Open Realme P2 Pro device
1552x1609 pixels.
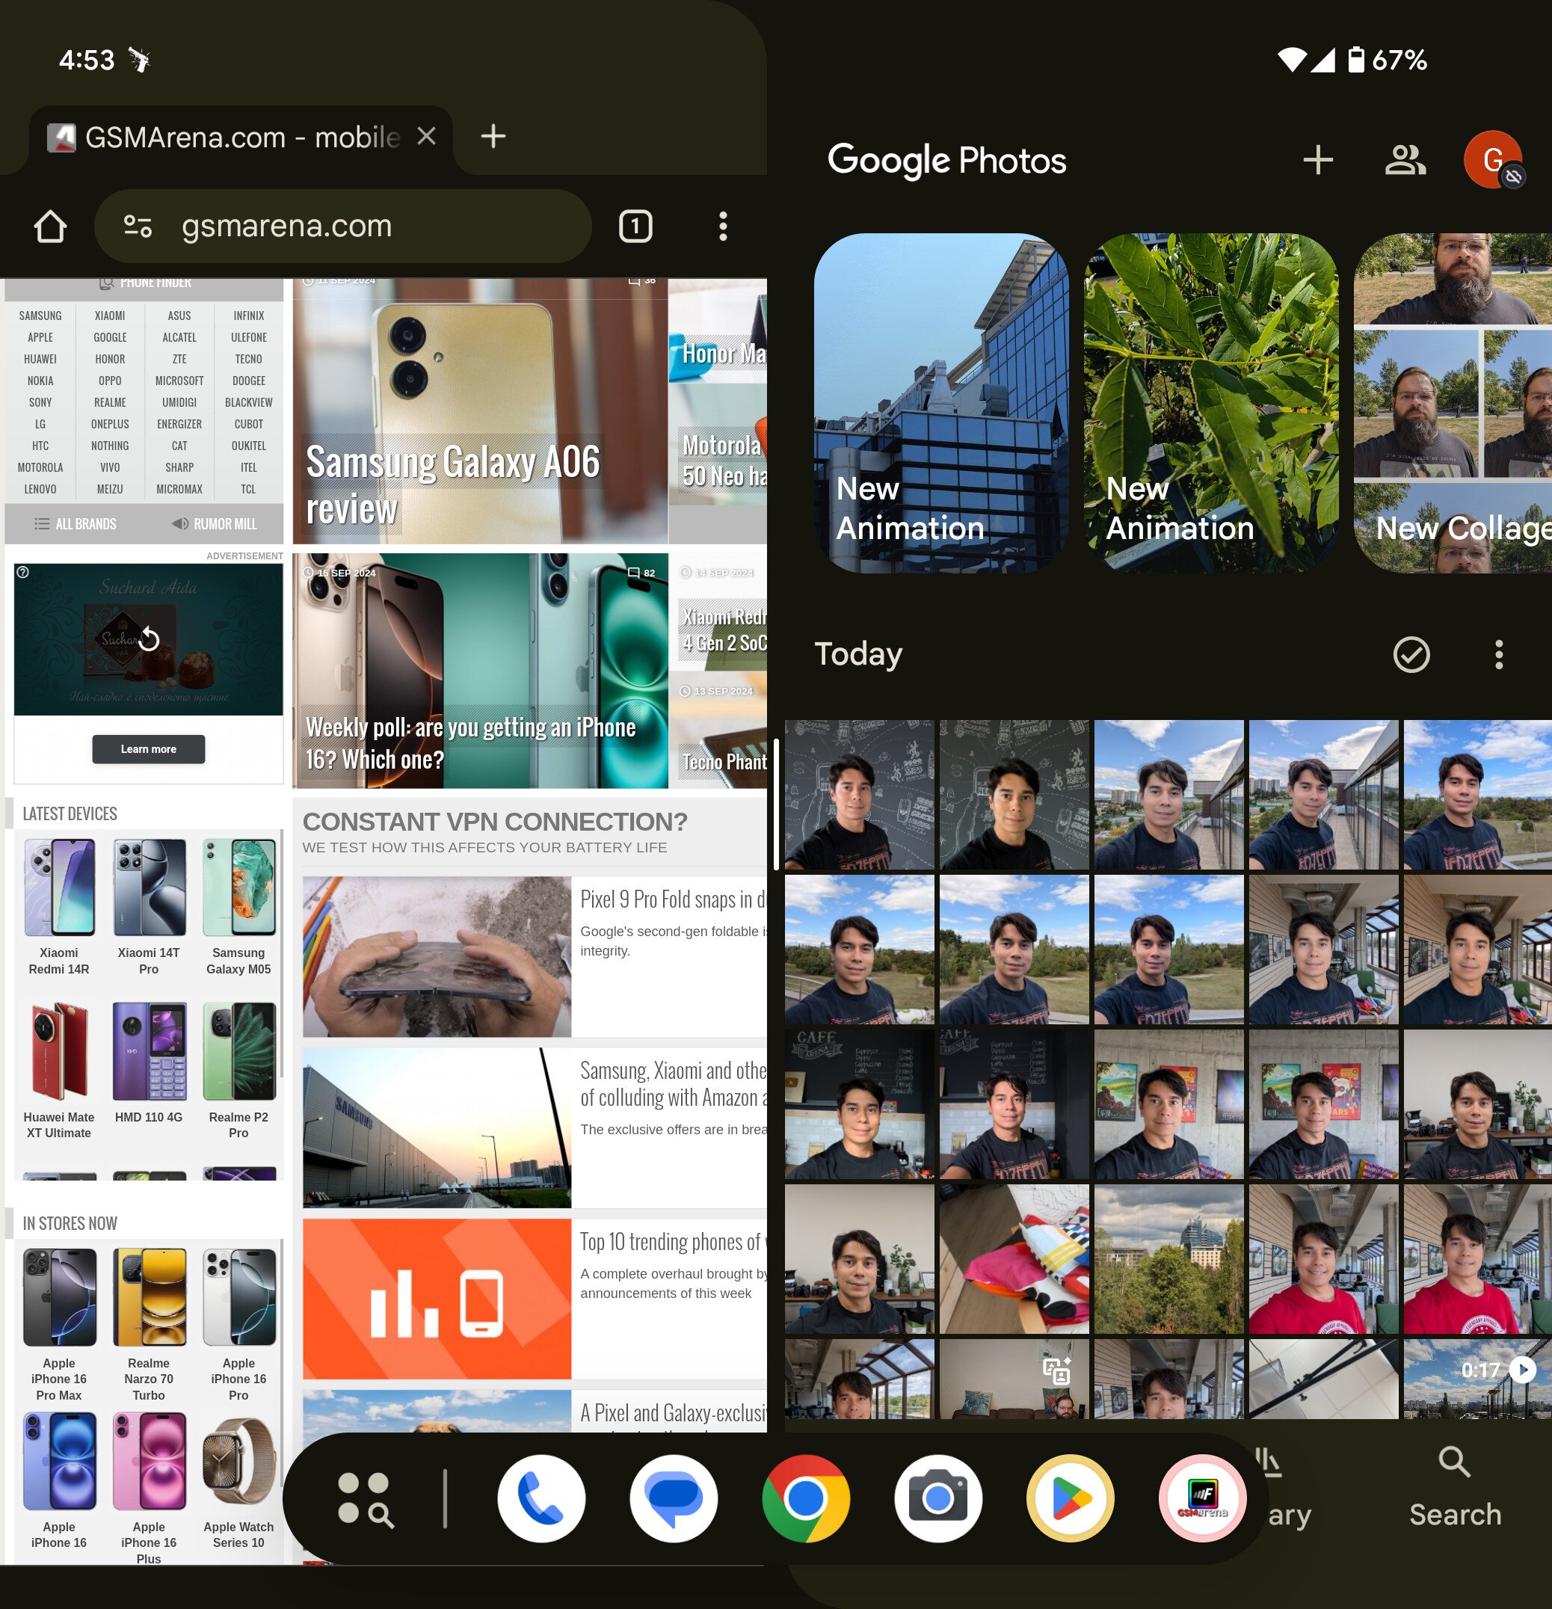(x=238, y=1071)
